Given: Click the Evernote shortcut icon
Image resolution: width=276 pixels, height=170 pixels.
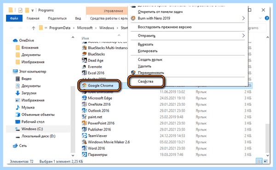Looking at the screenshot, I should tap(84, 67).
